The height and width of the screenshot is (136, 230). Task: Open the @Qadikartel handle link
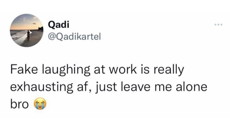tap(74, 37)
